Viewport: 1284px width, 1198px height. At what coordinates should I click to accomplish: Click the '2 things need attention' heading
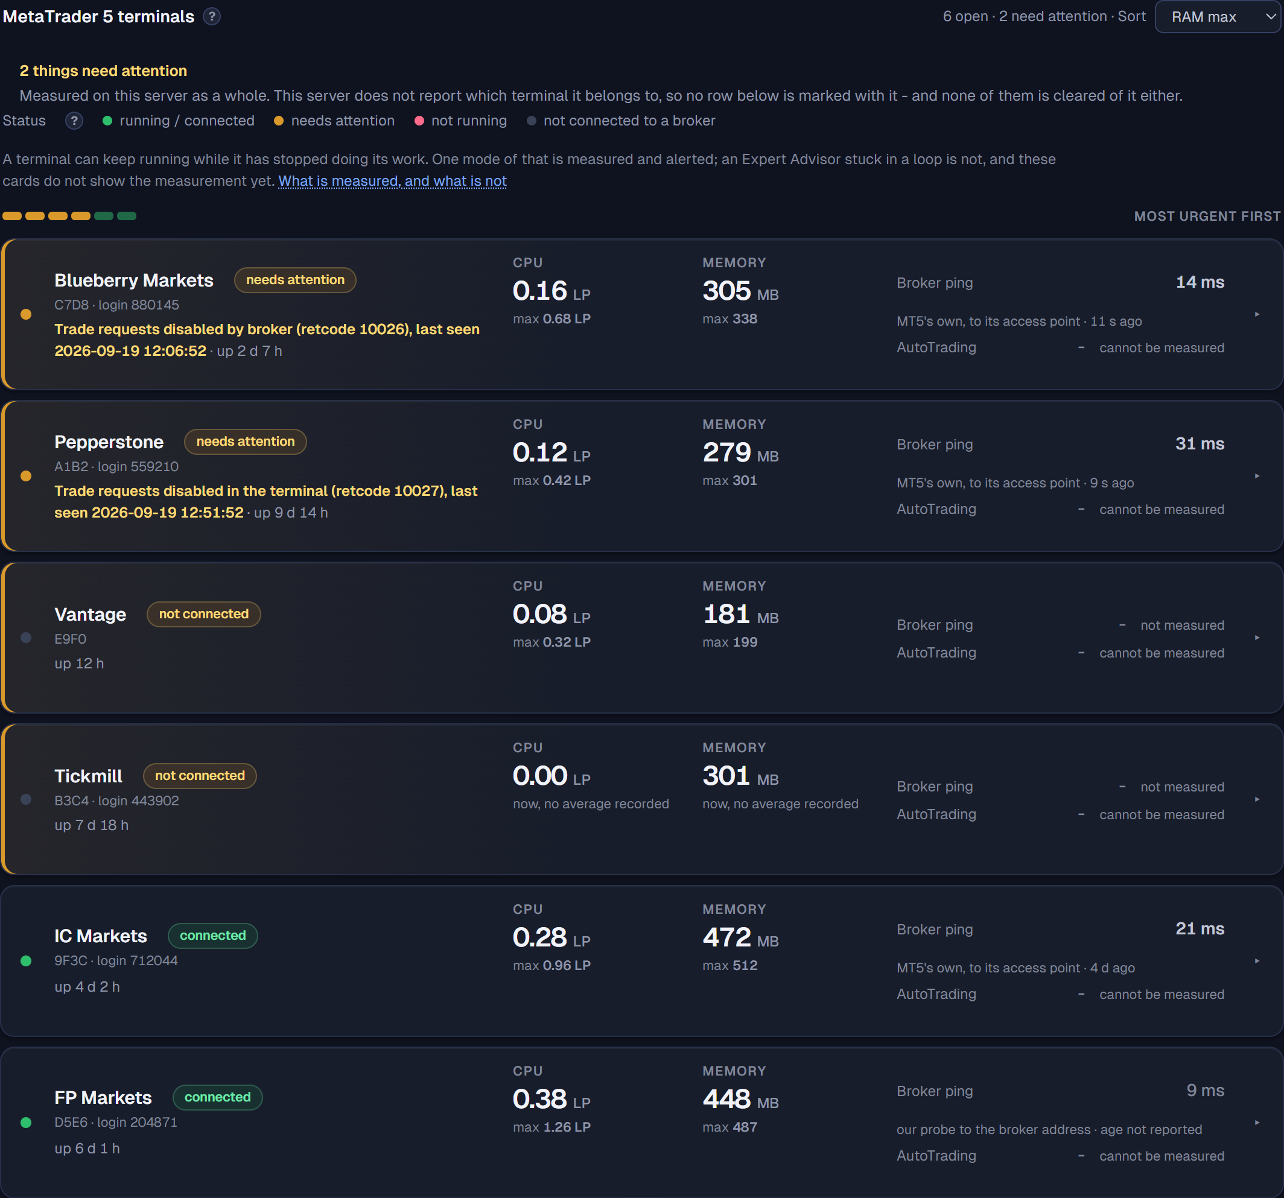coord(103,71)
